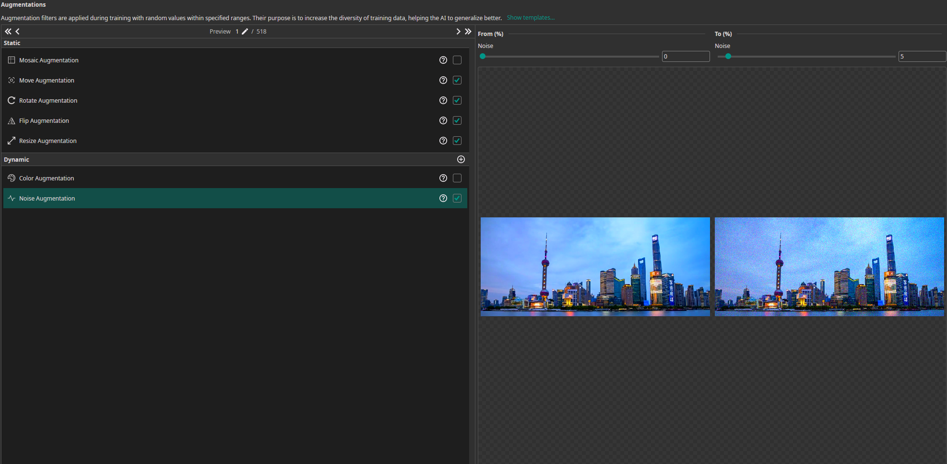This screenshot has width=947, height=464.
Task: Disable the Flip Augmentation checkbox
Action: pos(457,120)
